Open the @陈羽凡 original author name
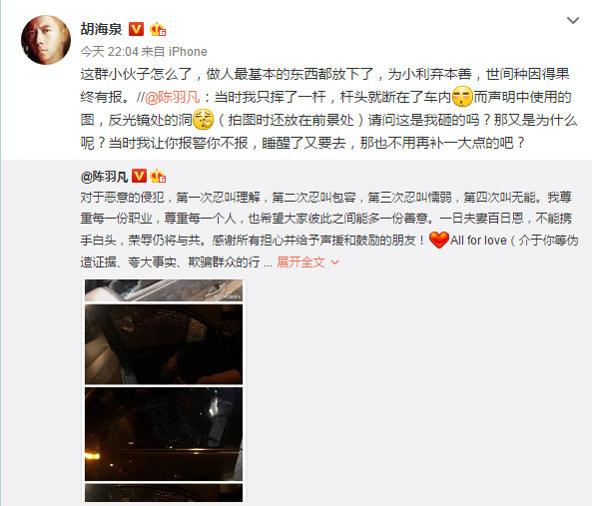The width and height of the screenshot is (592, 506). pyautogui.click(x=104, y=177)
